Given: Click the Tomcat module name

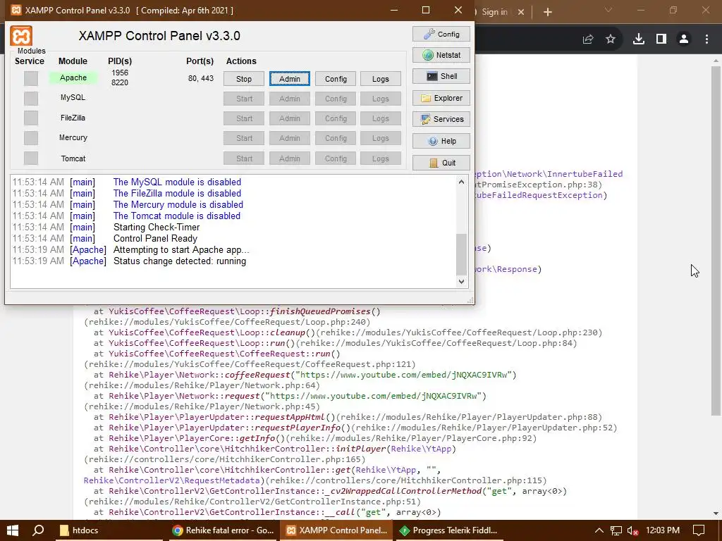Looking at the screenshot, I should (73, 158).
